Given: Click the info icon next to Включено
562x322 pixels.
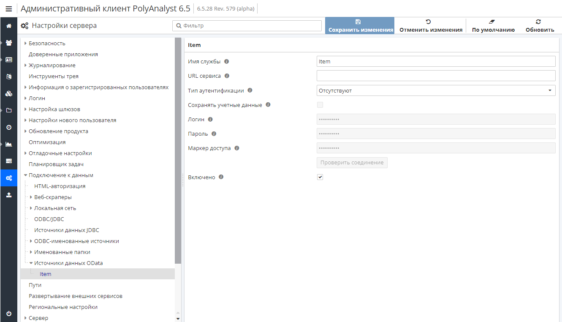Looking at the screenshot, I should (x=221, y=177).
